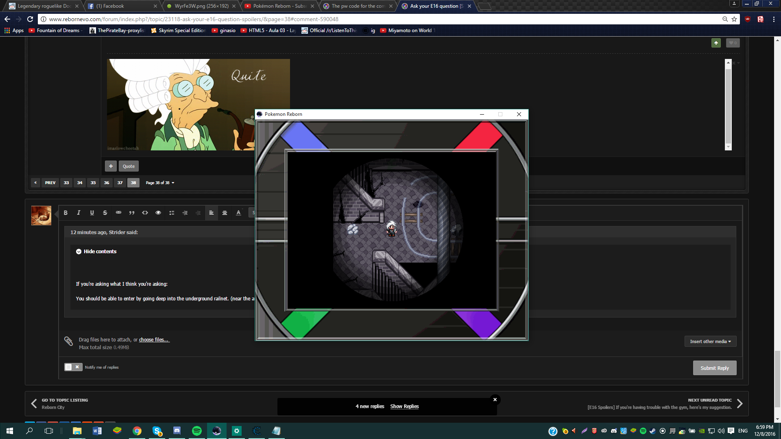
Task: Click the heart like counter on the post
Action: [733, 43]
